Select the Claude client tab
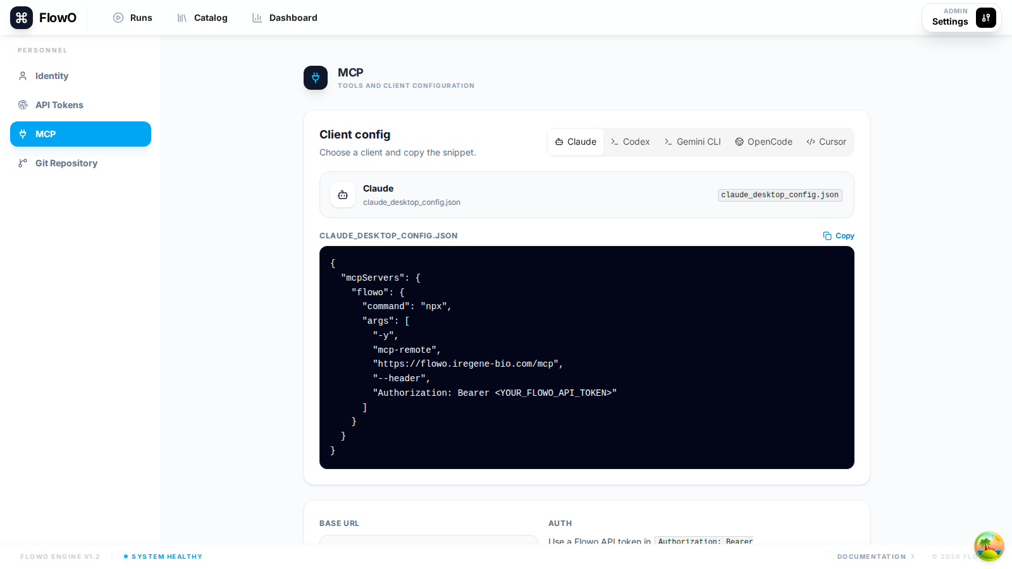Image resolution: width=1012 pixels, height=569 pixels. (x=576, y=142)
